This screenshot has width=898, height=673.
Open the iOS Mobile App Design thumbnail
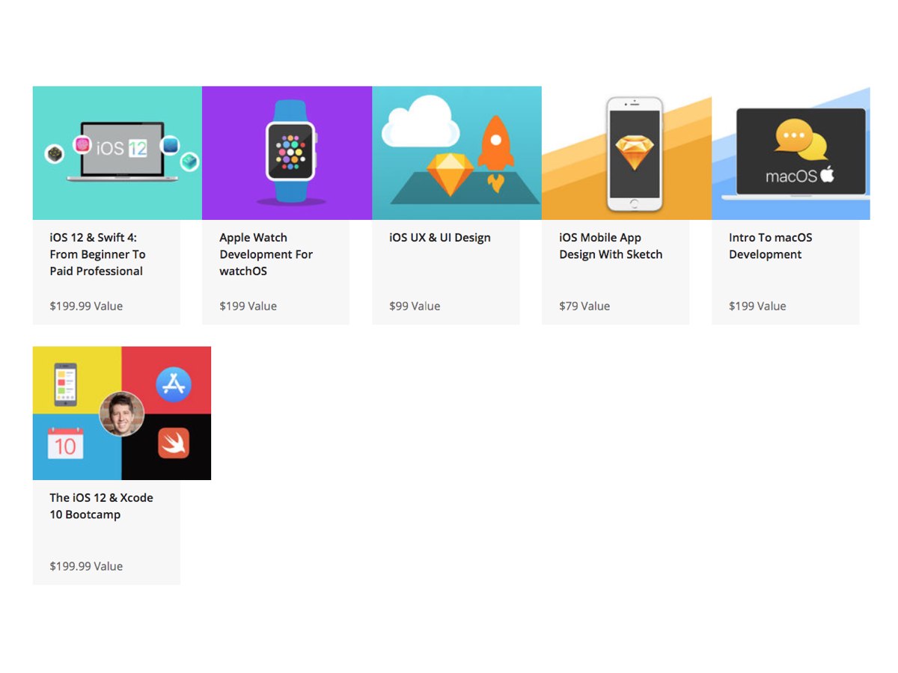point(626,153)
